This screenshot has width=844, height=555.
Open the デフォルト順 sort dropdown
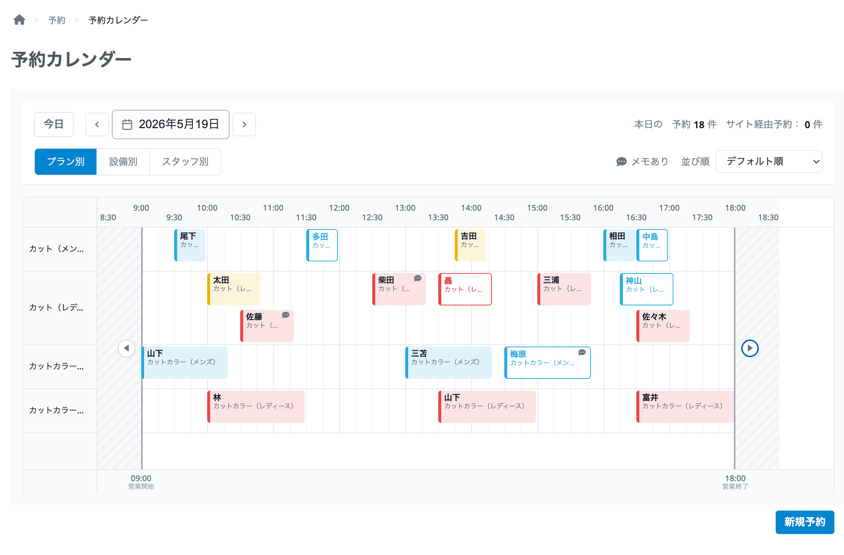point(769,161)
